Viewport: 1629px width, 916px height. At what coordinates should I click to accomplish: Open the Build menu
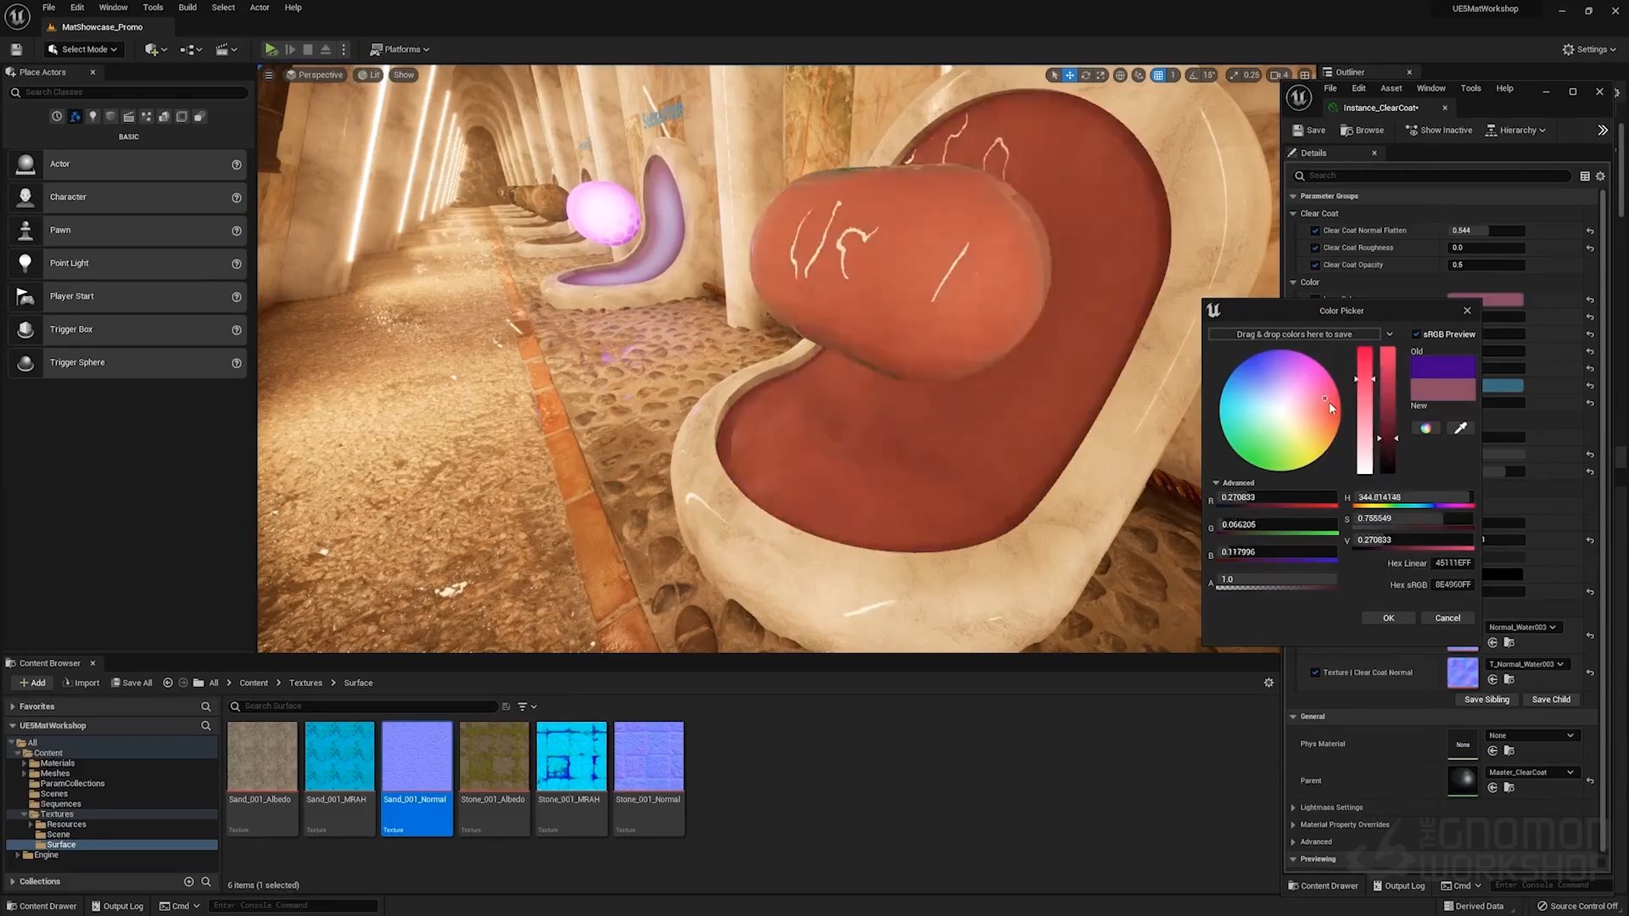[x=188, y=8]
